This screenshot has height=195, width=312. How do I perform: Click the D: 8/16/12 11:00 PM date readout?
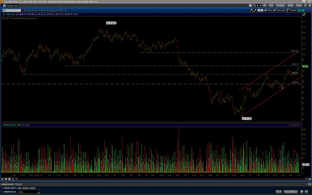tap(24, 14)
